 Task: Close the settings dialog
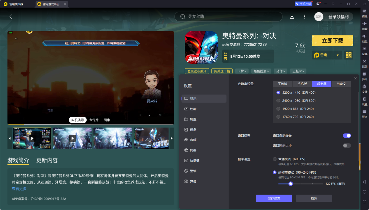[355, 78]
